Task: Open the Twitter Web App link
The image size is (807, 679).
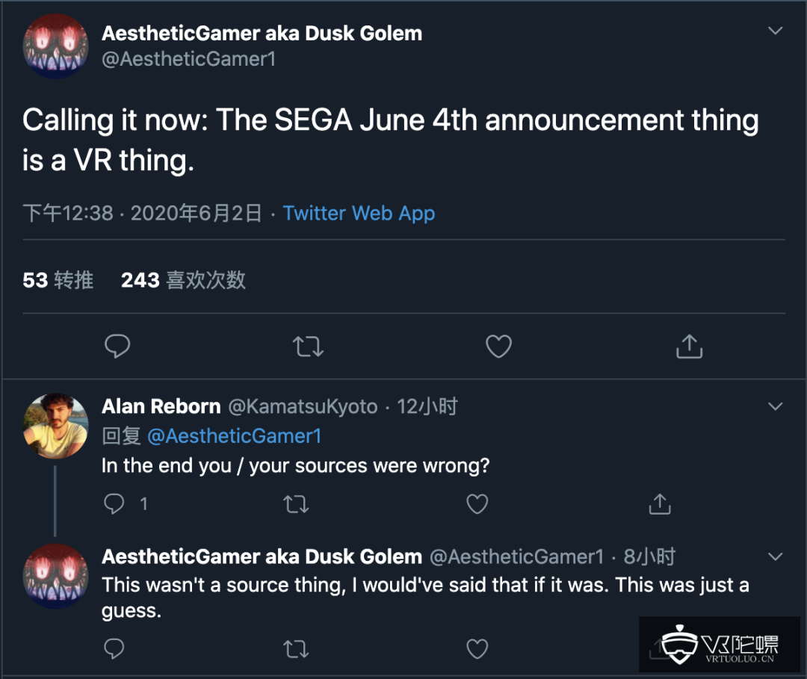Action: click(359, 214)
